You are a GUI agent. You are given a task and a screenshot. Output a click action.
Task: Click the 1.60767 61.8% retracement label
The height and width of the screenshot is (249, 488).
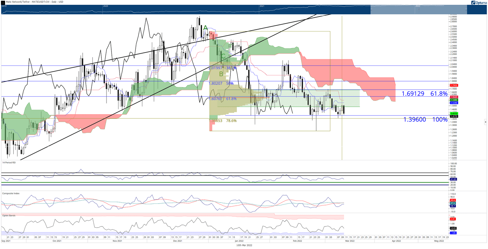click(223, 99)
